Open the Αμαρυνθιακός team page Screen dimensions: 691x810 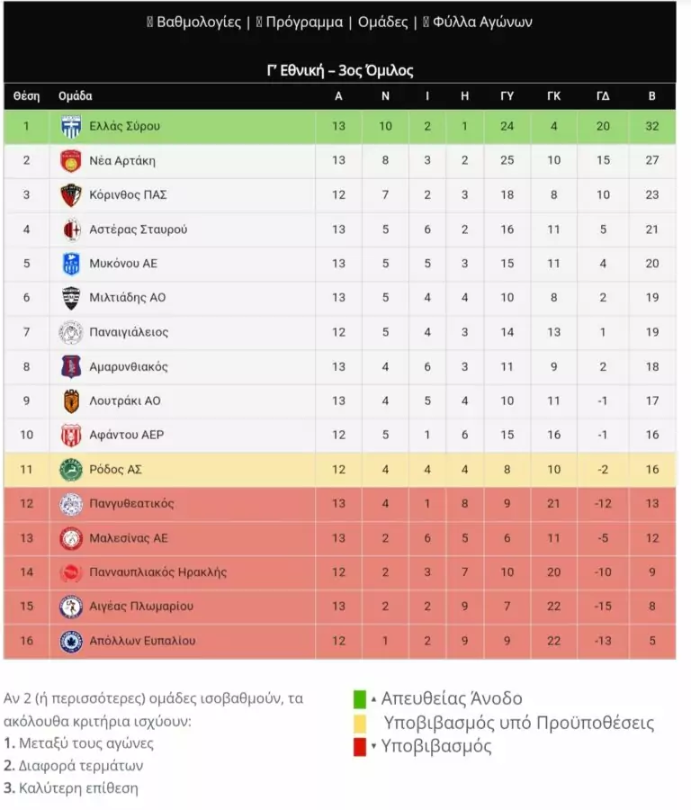129,366
